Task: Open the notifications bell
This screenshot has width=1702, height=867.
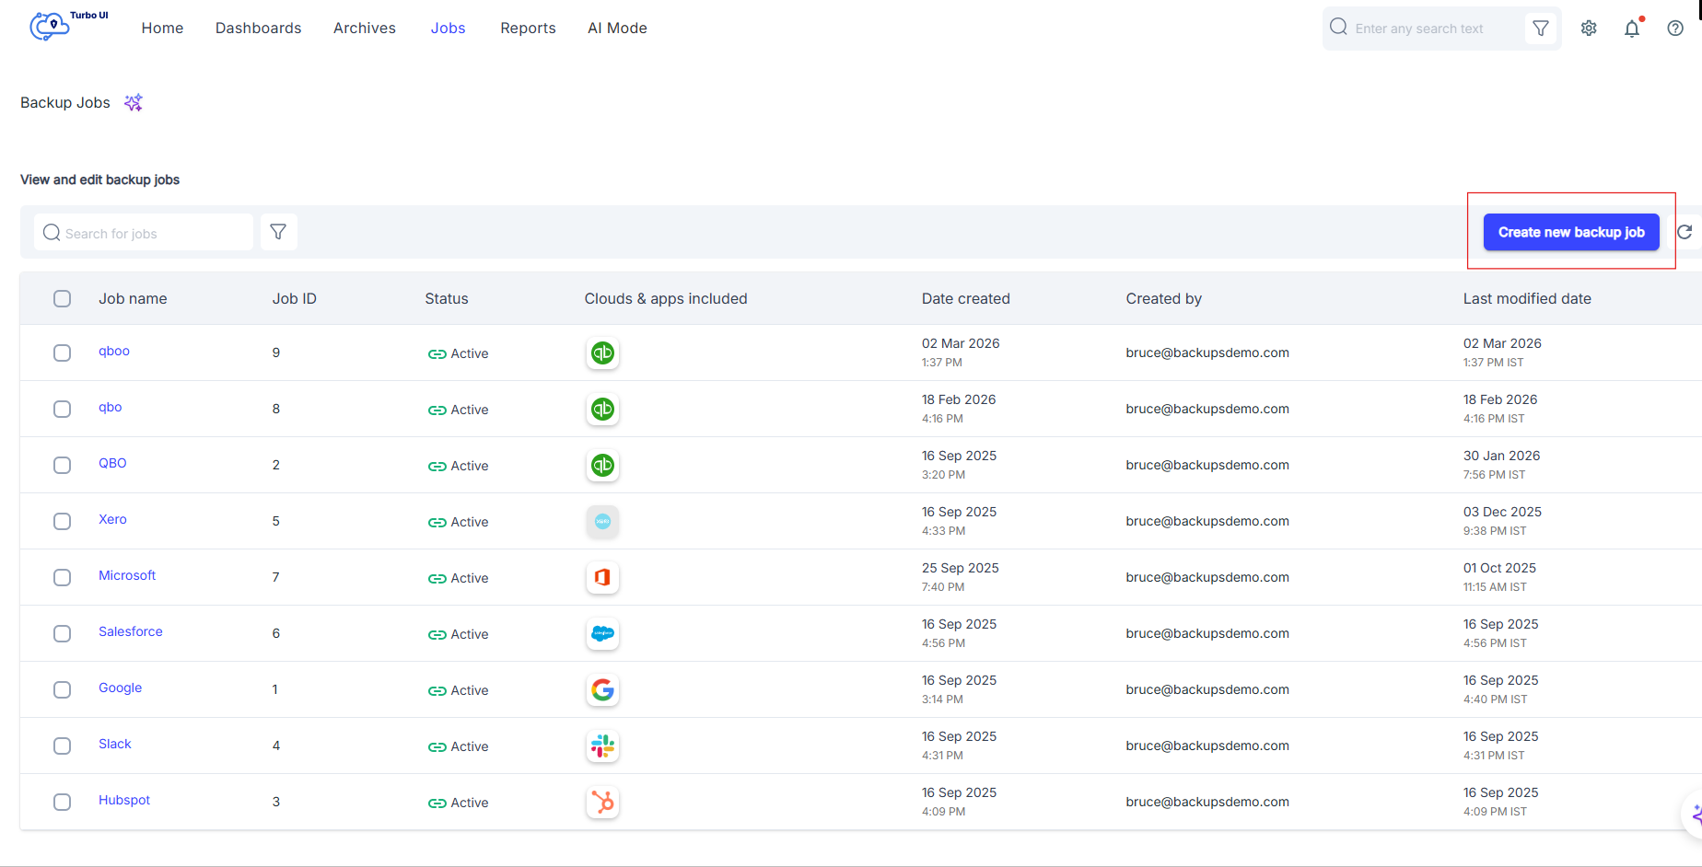Action: point(1632,29)
